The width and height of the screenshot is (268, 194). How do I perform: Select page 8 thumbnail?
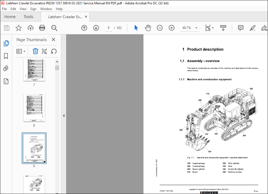click(x=34, y=108)
